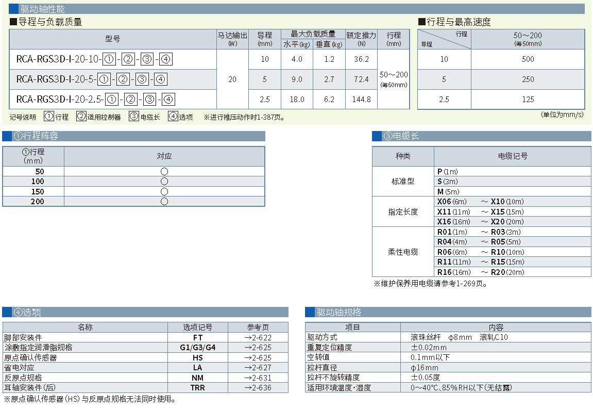
Task: Click boxed ④ in the RCA-RGS3D-I-20-10 model row
Action: (166, 59)
